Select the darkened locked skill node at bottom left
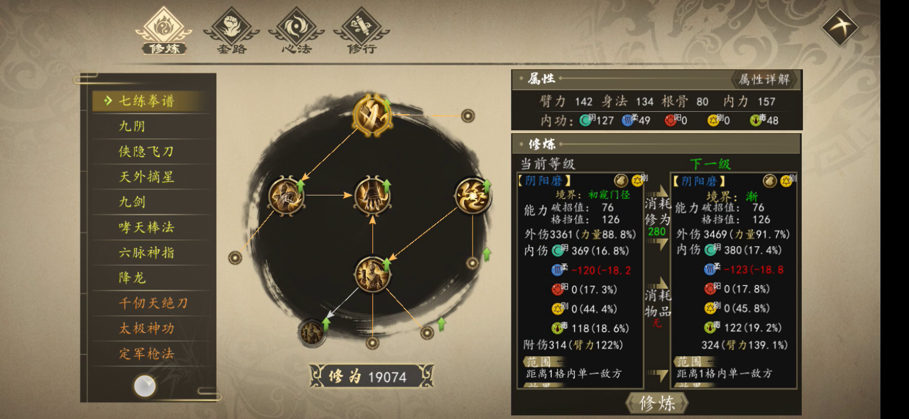909x419 pixels. pos(312,333)
